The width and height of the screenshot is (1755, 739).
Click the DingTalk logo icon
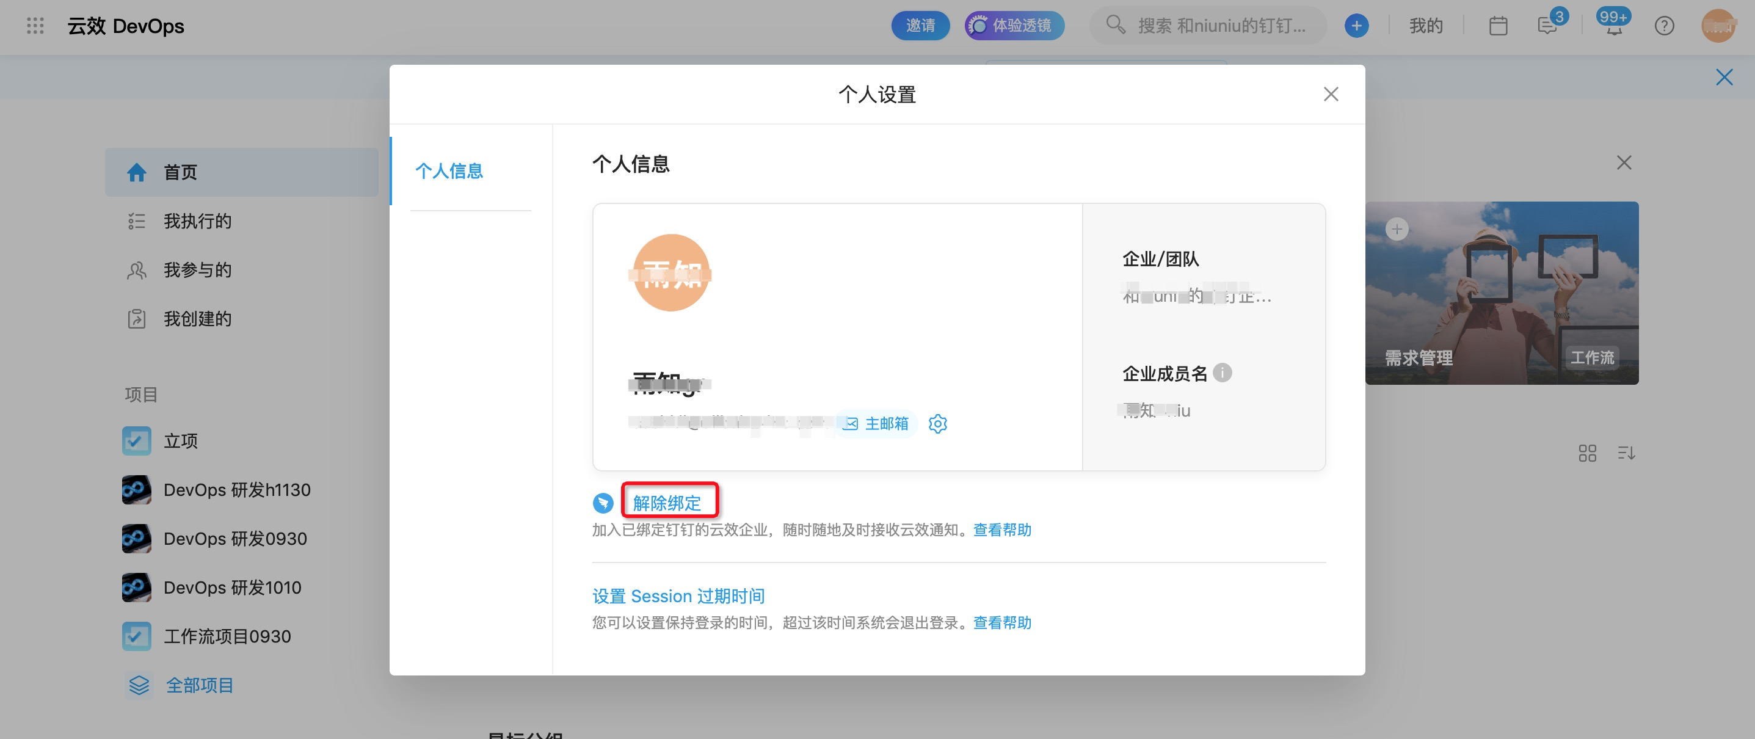pos(603,503)
